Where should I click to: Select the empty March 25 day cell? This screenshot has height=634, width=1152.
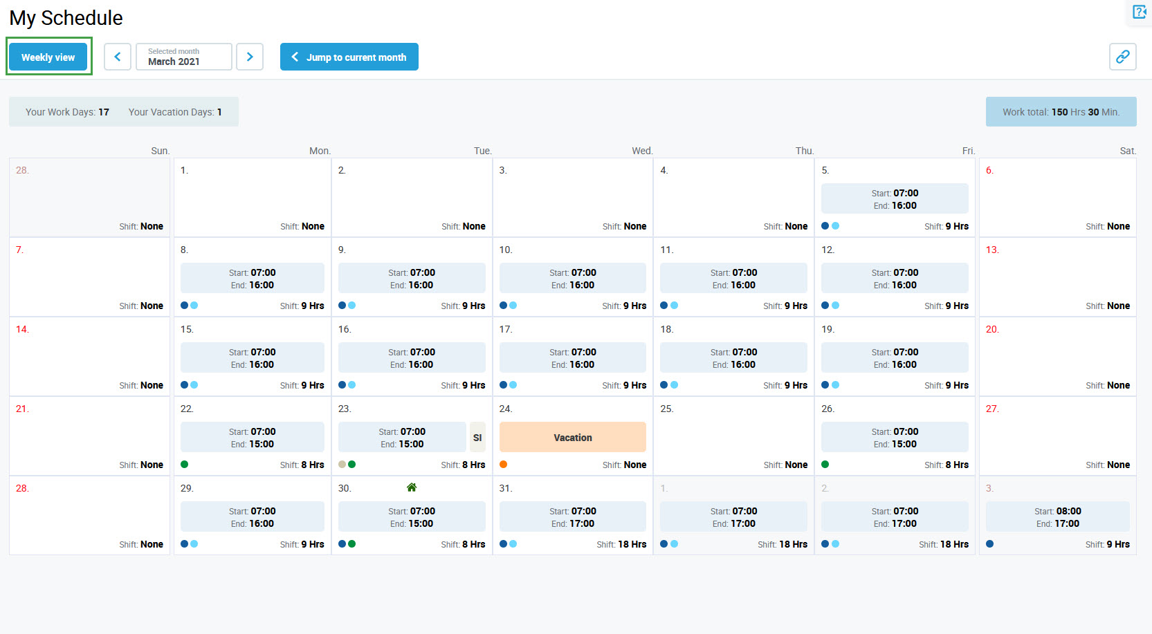tap(733, 436)
